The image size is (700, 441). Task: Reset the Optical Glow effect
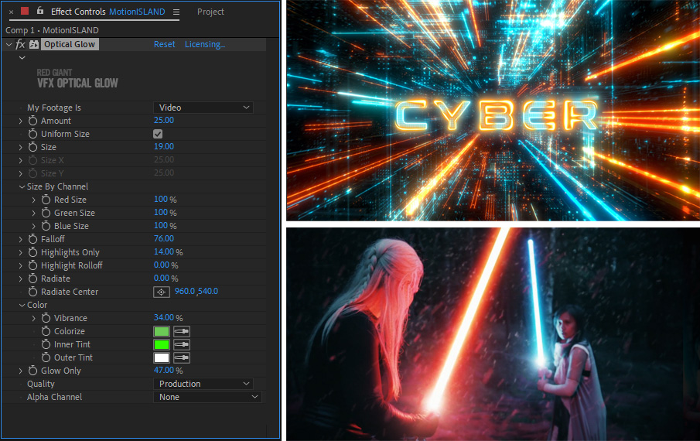coord(164,44)
